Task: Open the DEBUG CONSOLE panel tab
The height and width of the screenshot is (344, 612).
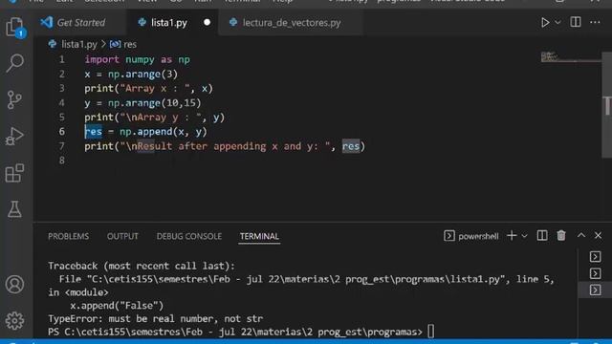Action: [x=189, y=236]
